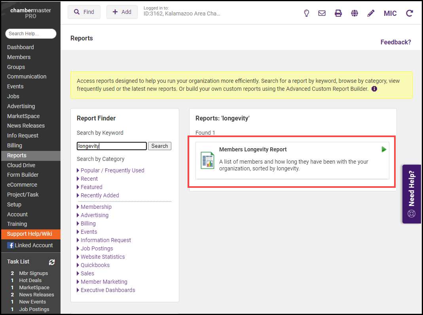Open Members in the sidebar
Viewport: 423px width, 315px height.
coord(19,57)
